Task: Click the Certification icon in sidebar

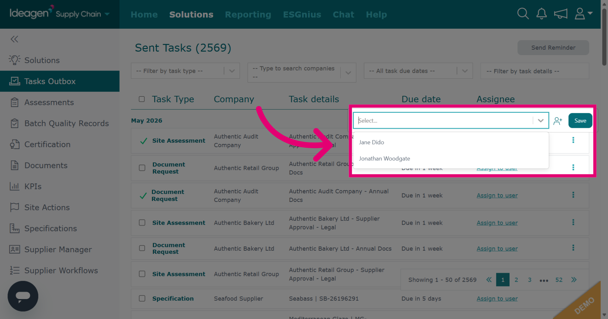Action: tap(14, 144)
